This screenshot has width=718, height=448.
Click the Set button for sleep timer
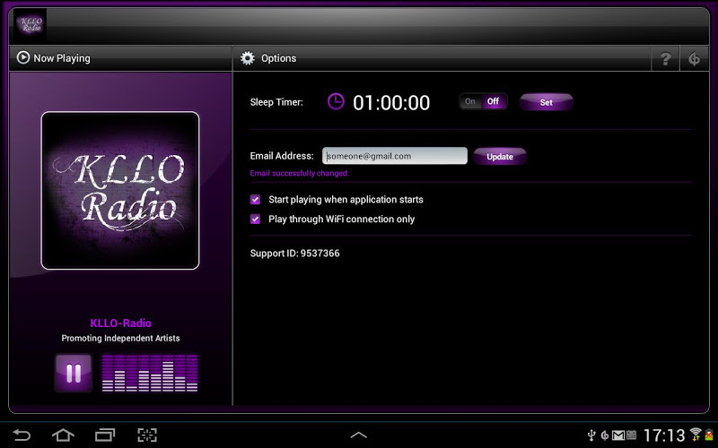tap(546, 102)
